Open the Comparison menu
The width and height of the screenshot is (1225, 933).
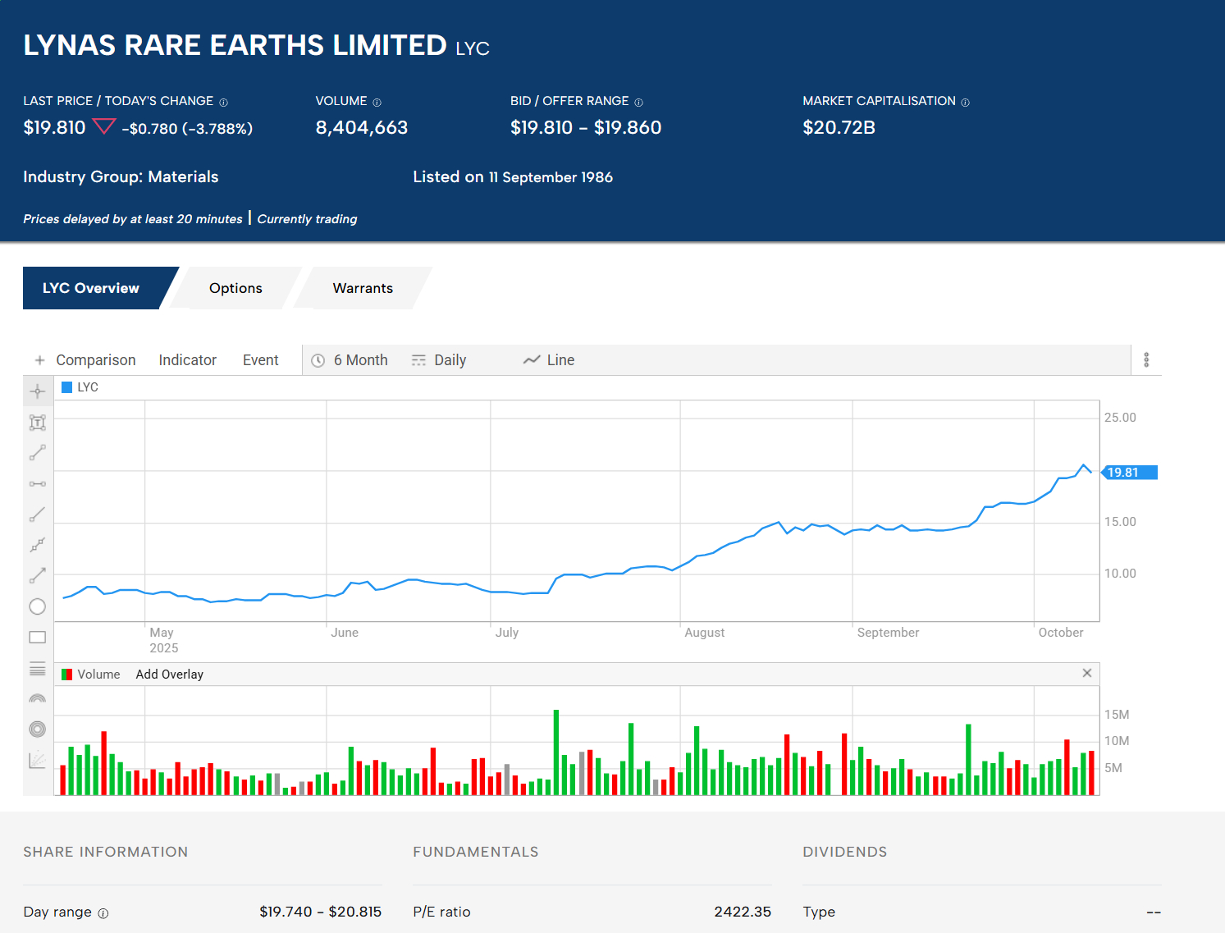tap(96, 360)
